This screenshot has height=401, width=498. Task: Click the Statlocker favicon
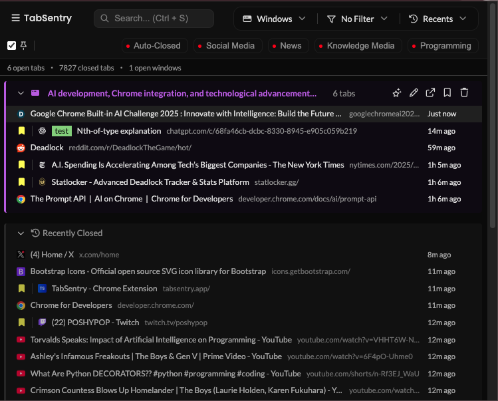pyautogui.click(x=42, y=182)
